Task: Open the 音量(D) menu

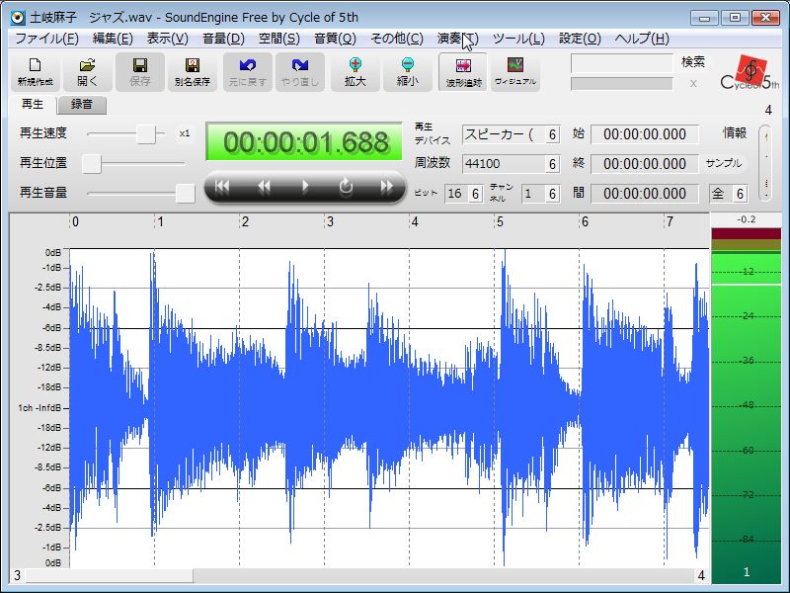Action: pyautogui.click(x=223, y=39)
